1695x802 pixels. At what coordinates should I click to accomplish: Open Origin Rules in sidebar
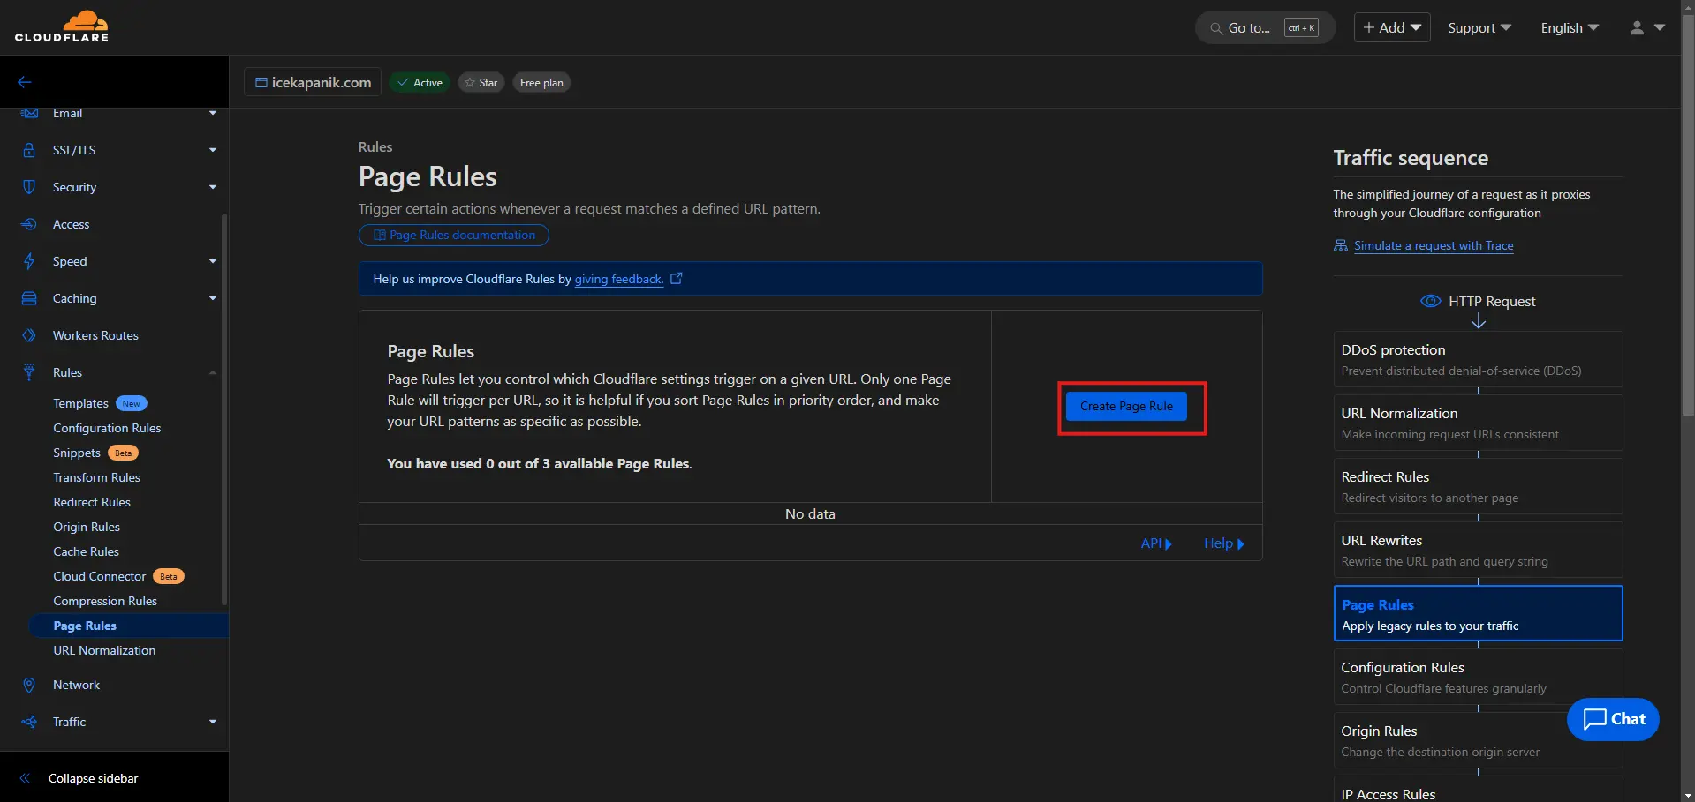coord(87,527)
